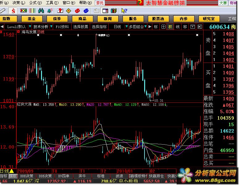Click the 新闻 yellow button
This screenshot has height=185, width=239.
(x=107, y=19)
